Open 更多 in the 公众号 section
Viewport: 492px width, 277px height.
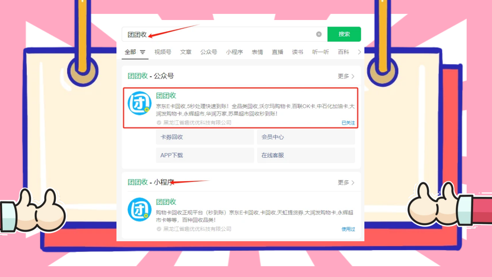[x=346, y=76]
